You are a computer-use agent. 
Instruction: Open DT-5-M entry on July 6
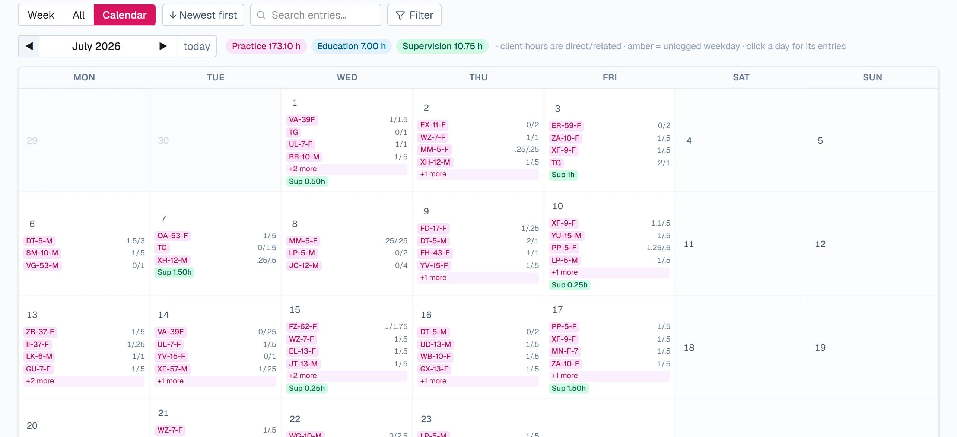pos(39,241)
